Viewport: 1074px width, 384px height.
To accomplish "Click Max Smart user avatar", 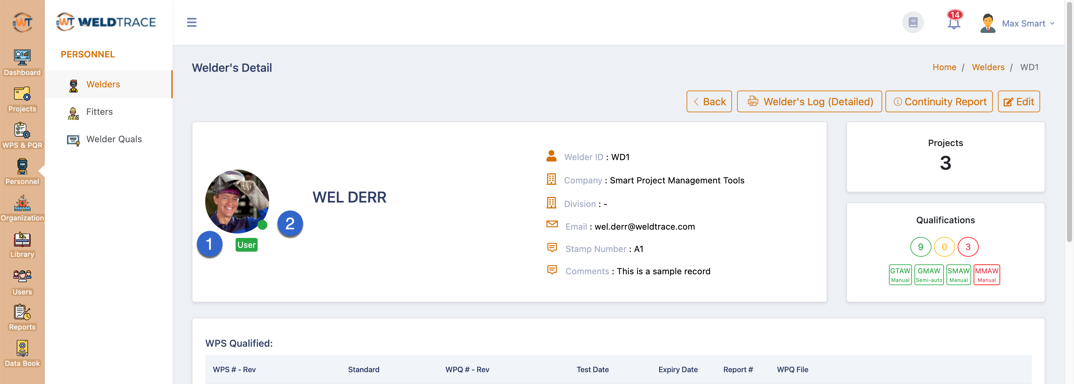I will 988,23.
